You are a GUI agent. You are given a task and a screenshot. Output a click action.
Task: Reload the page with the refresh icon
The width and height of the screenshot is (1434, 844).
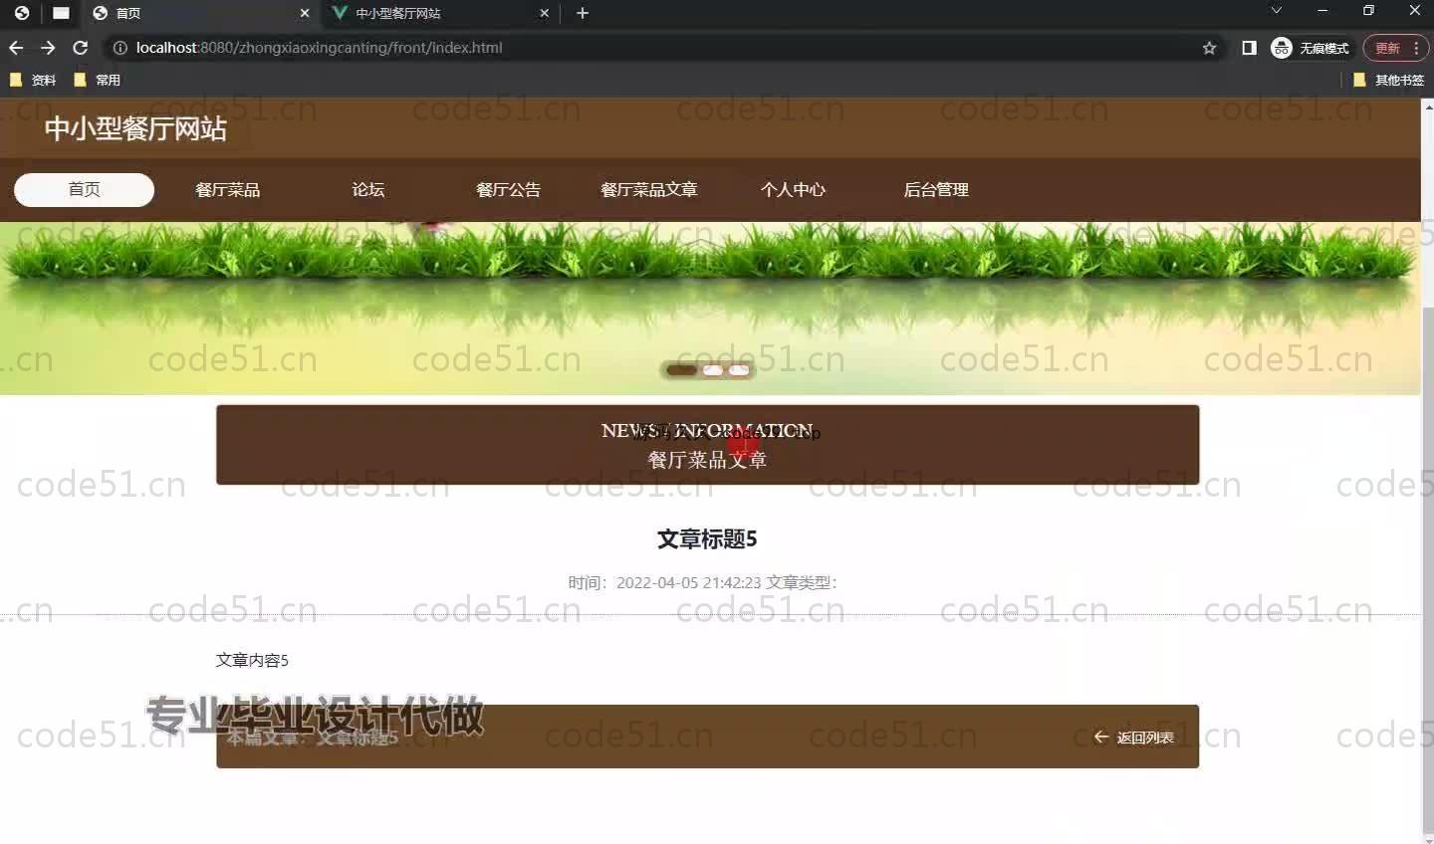pyautogui.click(x=81, y=48)
